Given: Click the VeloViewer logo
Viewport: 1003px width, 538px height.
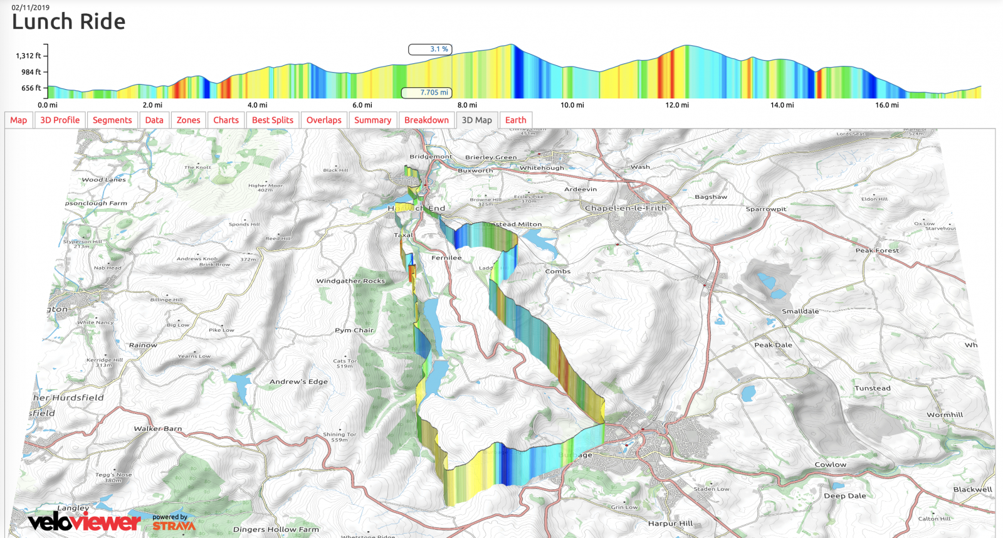Looking at the screenshot, I should (x=85, y=522).
